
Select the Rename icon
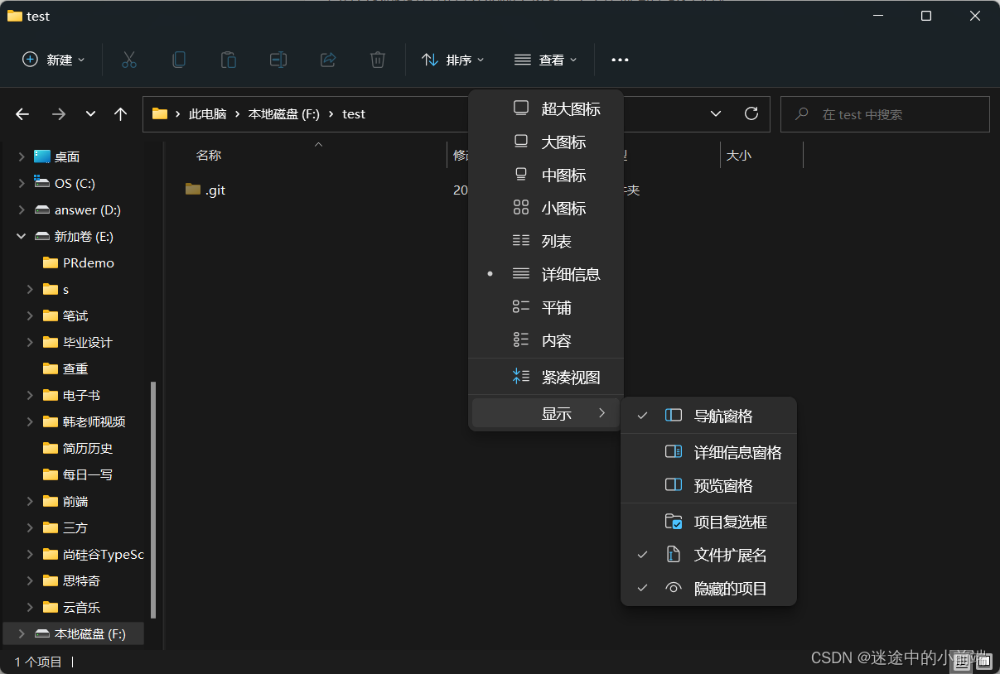278,59
